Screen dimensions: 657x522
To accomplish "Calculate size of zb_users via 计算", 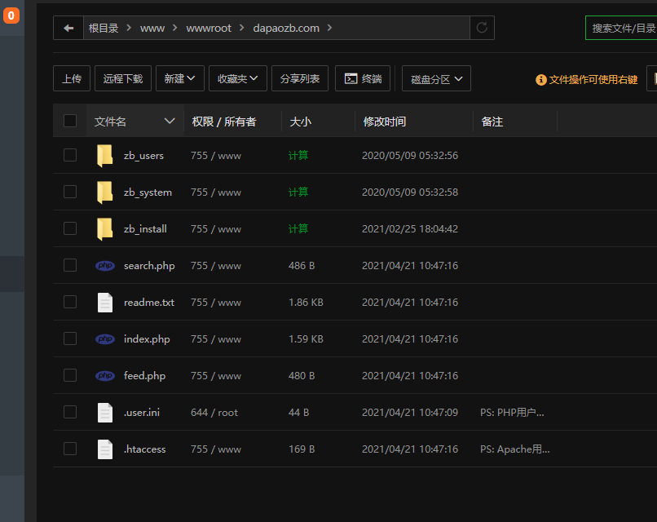I will pyautogui.click(x=298, y=156).
